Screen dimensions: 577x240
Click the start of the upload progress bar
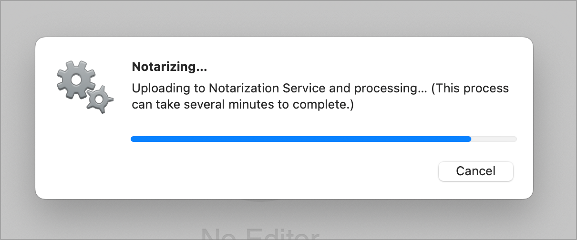[134, 139]
